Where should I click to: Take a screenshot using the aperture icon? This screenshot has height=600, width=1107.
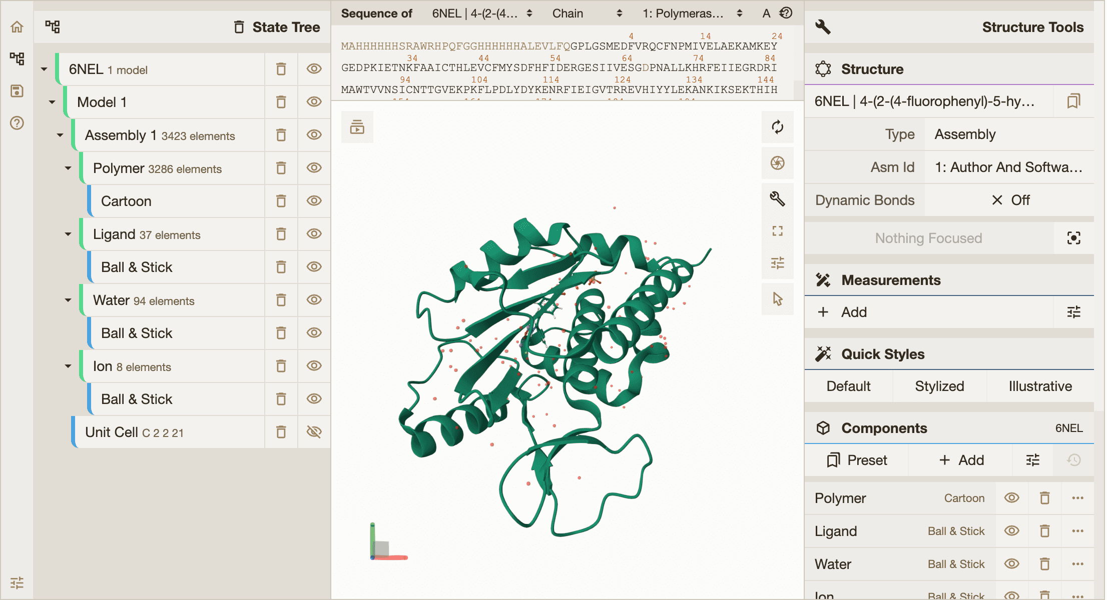[777, 163]
